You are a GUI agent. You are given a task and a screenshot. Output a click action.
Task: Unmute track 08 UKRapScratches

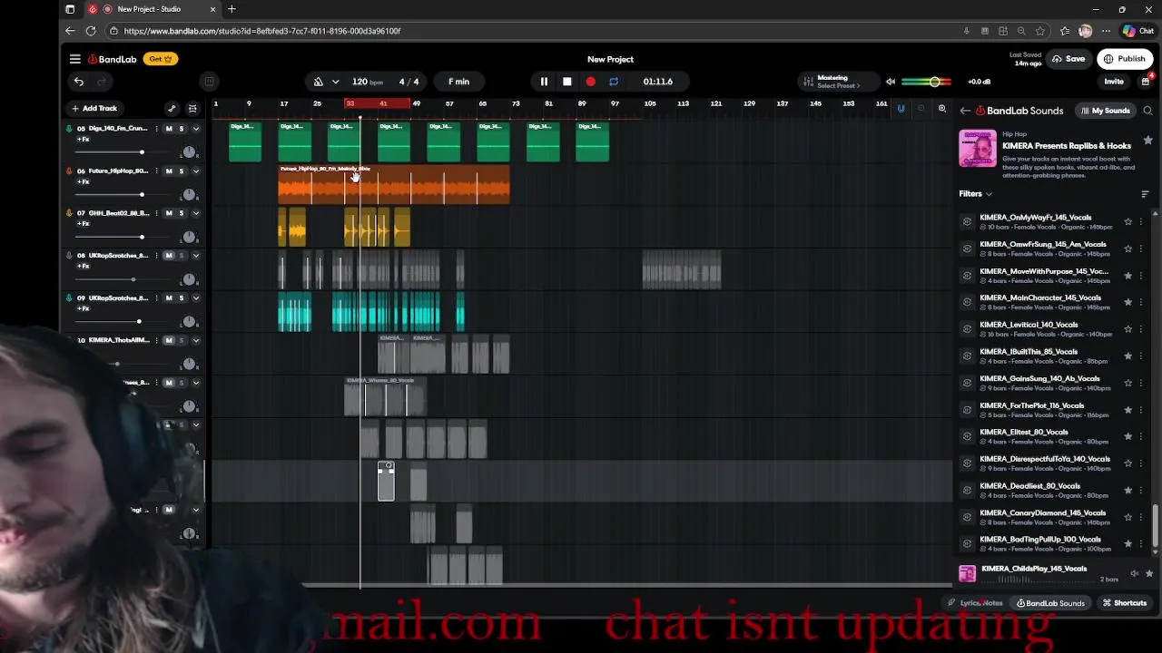click(x=169, y=256)
